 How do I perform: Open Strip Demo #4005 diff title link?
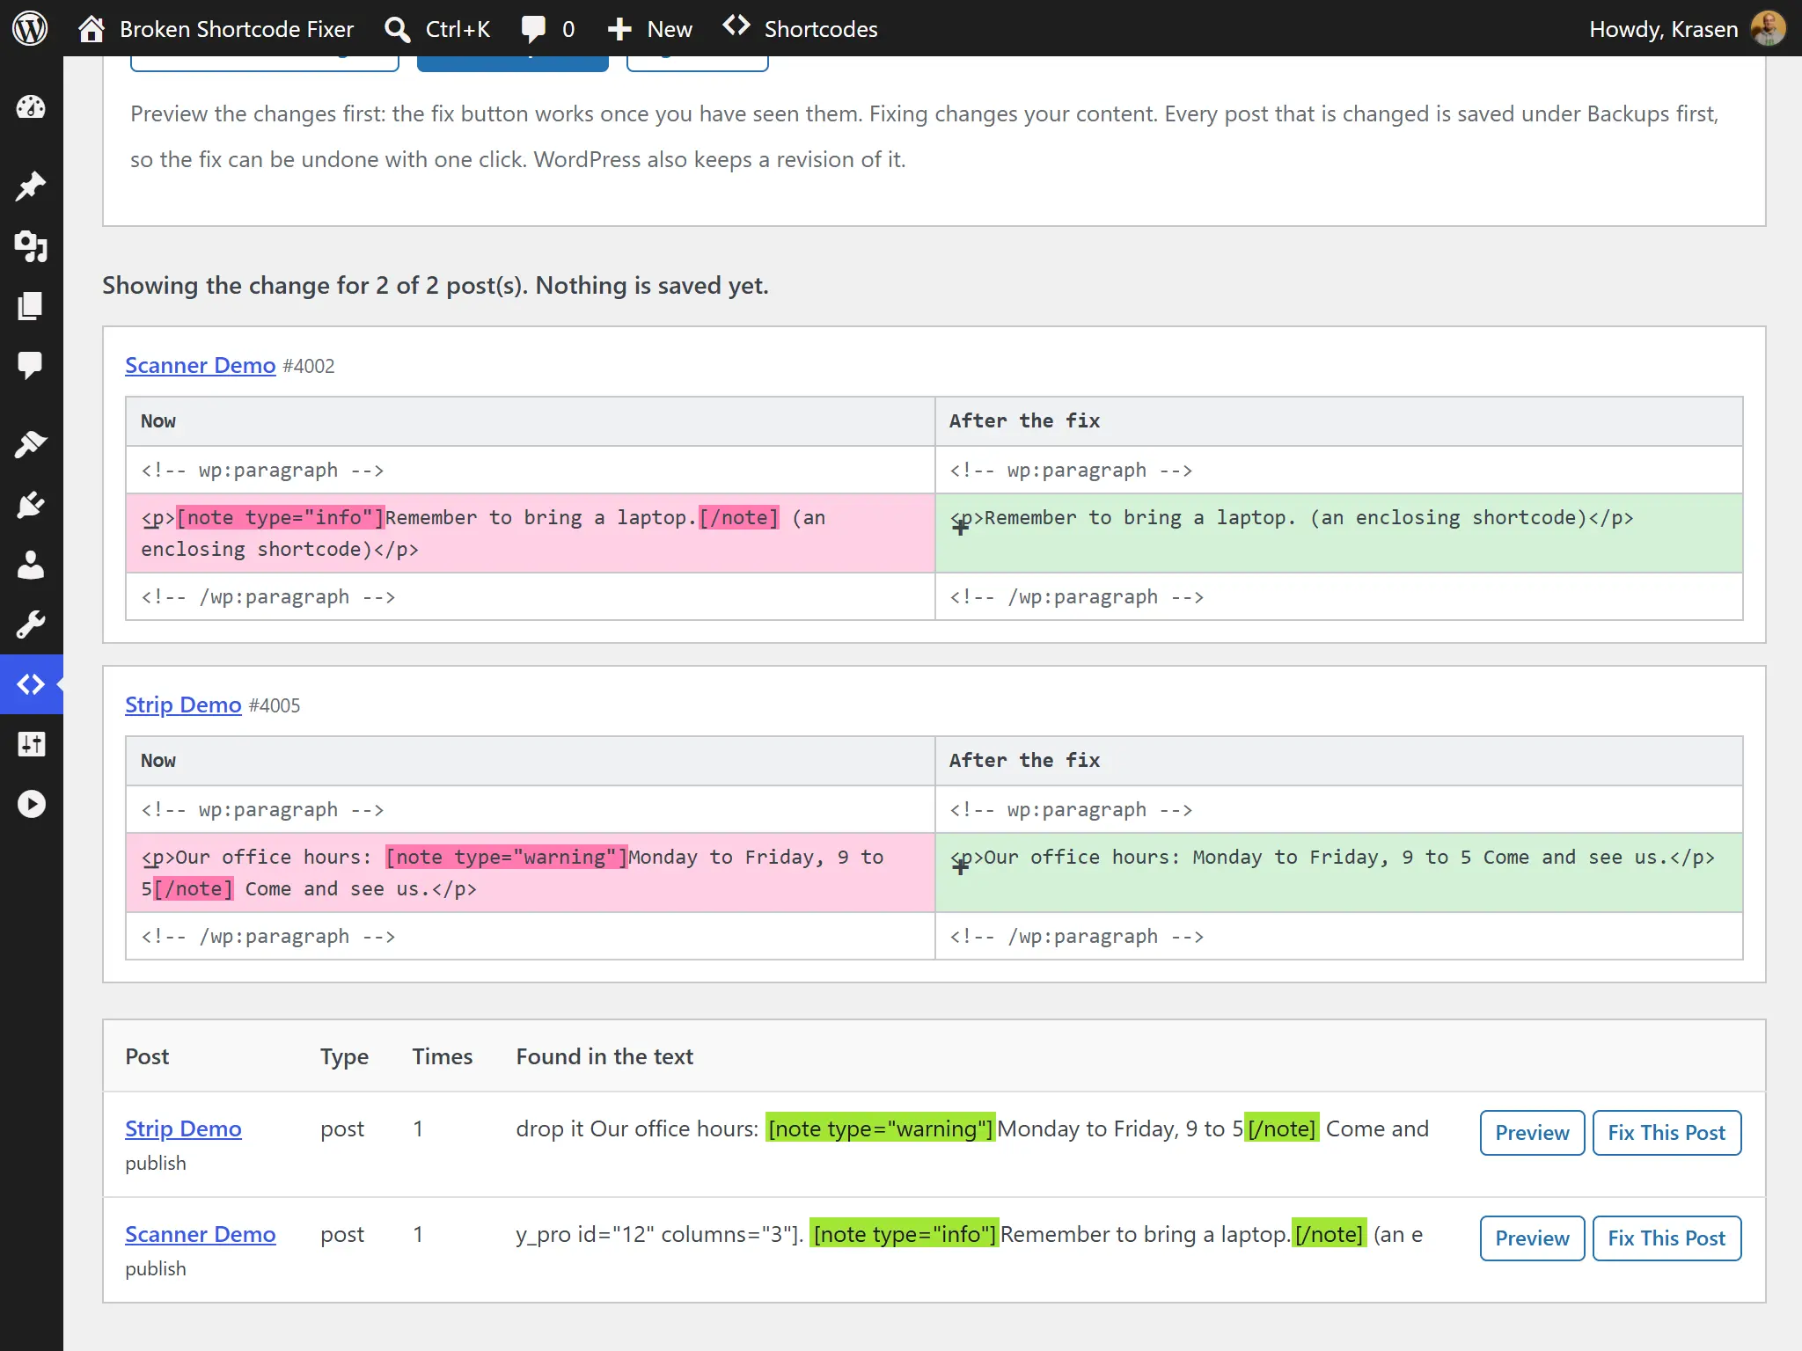click(x=183, y=705)
